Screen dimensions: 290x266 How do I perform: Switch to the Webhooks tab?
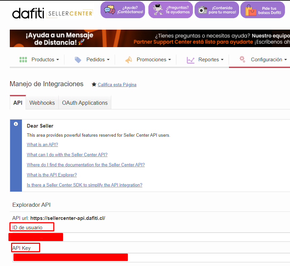pos(42,103)
